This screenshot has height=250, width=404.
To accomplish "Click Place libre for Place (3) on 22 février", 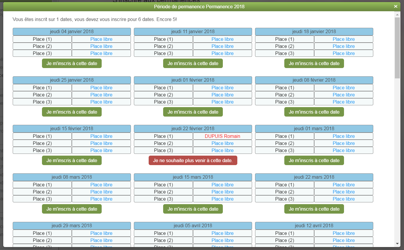I will [223, 150].
